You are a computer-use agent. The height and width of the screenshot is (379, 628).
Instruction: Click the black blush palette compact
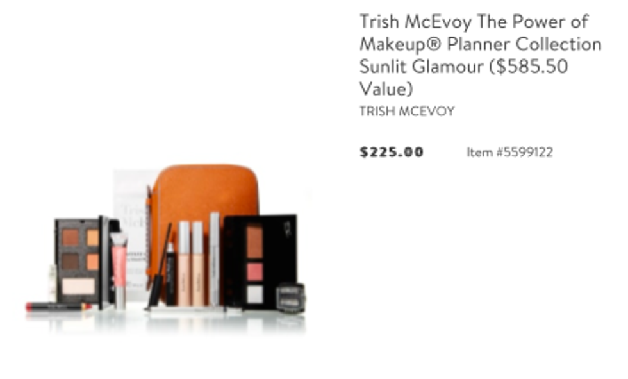click(260, 261)
